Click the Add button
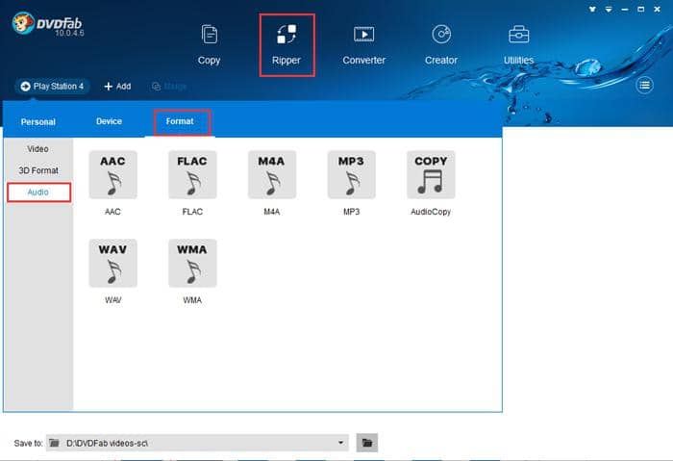Image resolution: width=673 pixels, height=461 pixels. click(x=117, y=87)
